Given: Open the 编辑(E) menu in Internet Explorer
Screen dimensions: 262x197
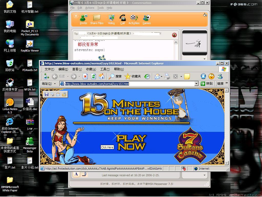Looking at the screenshot, I should [x=63, y=69].
